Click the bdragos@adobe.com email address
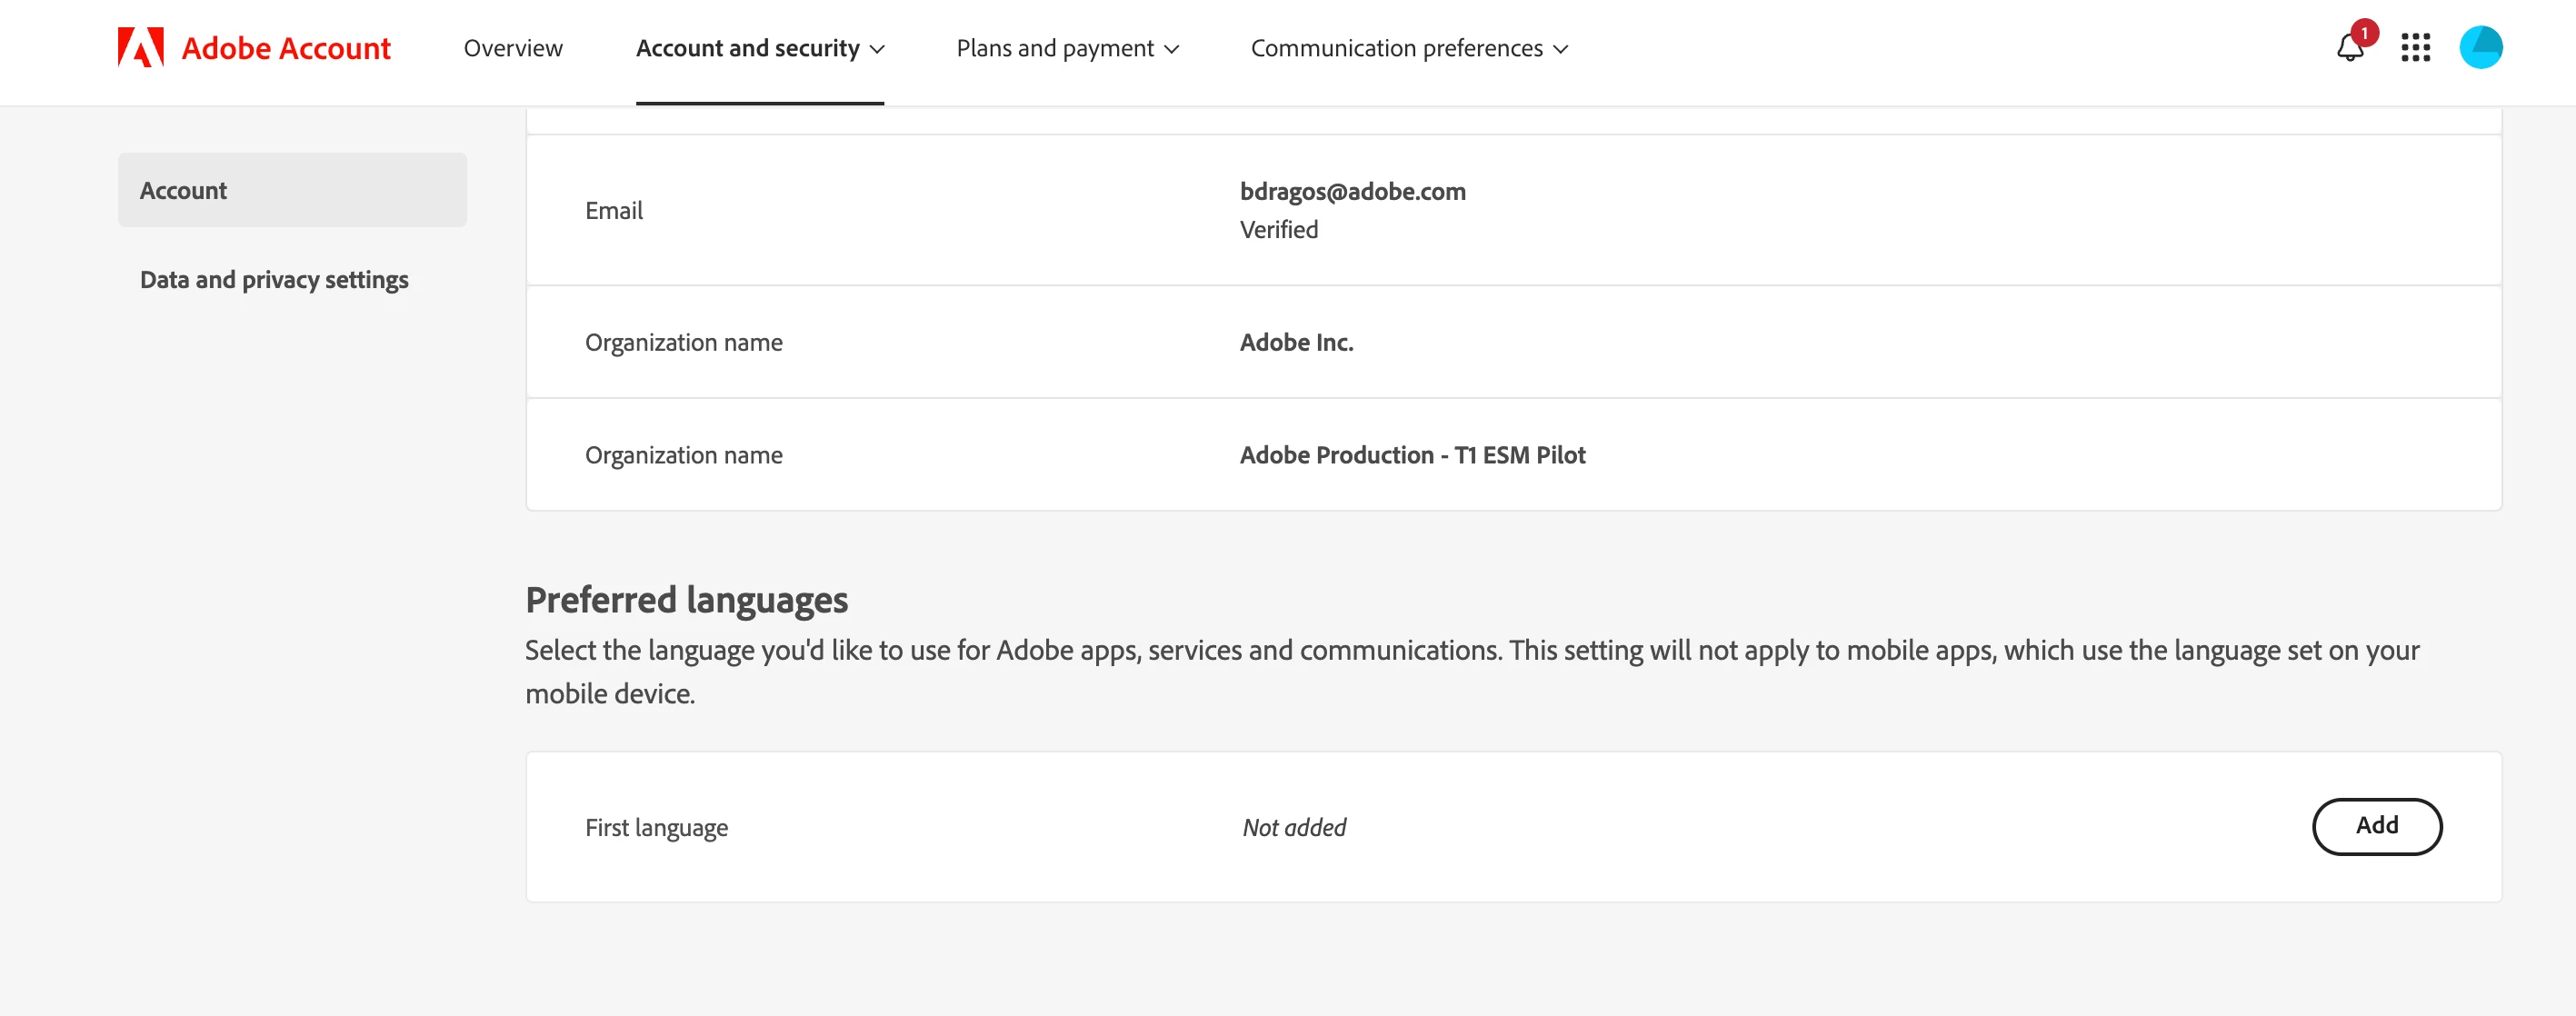 (x=1352, y=191)
